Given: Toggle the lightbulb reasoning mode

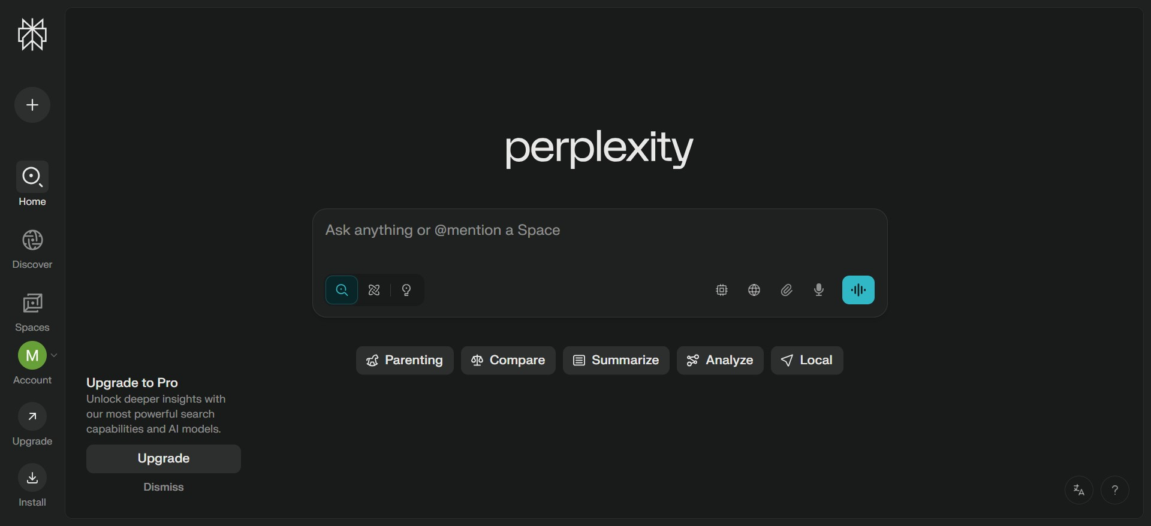Looking at the screenshot, I should point(406,290).
